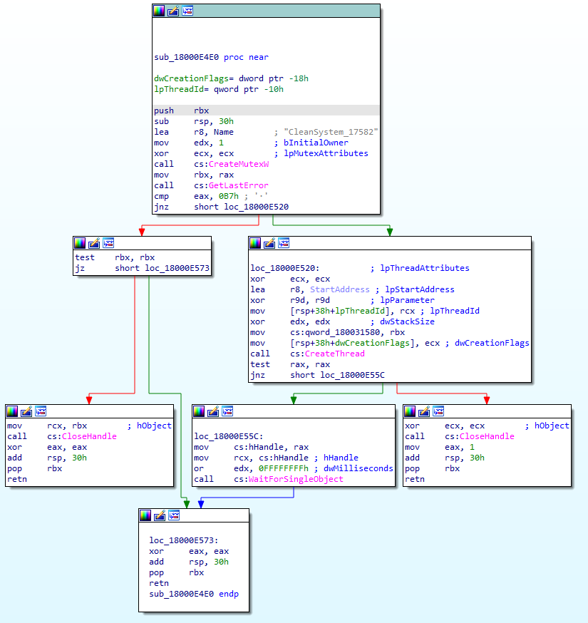Screen dimensions: 588x623
Task: Click node color icon on sub_18000E4E0 block
Action: click(x=159, y=11)
